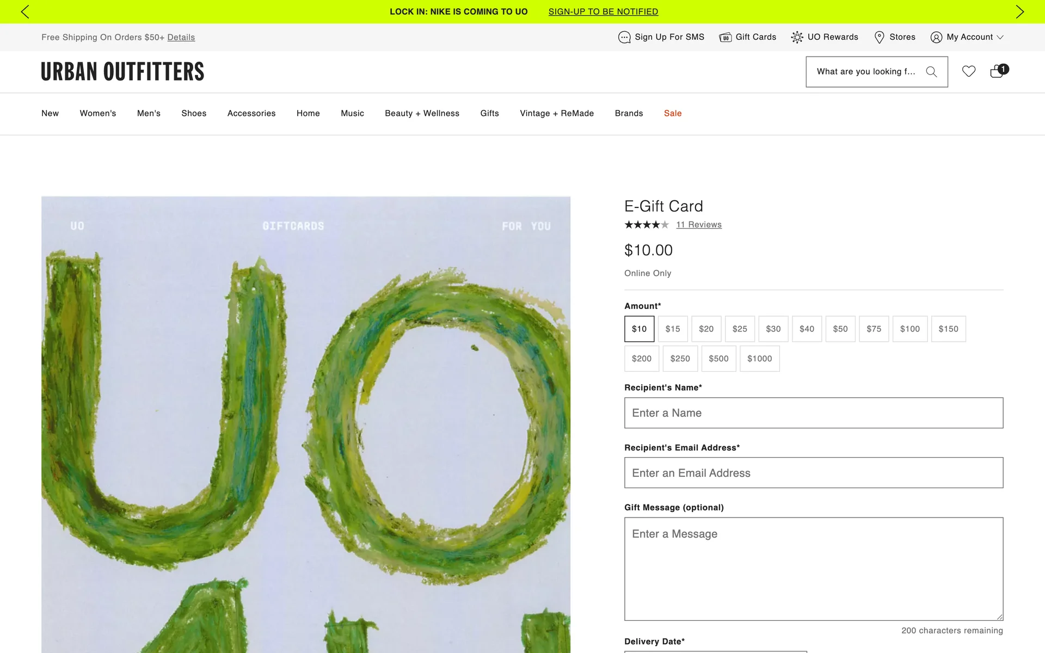The height and width of the screenshot is (653, 1045).
Task: Click the Stores location pin icon
Action: (x=879, y=37)
